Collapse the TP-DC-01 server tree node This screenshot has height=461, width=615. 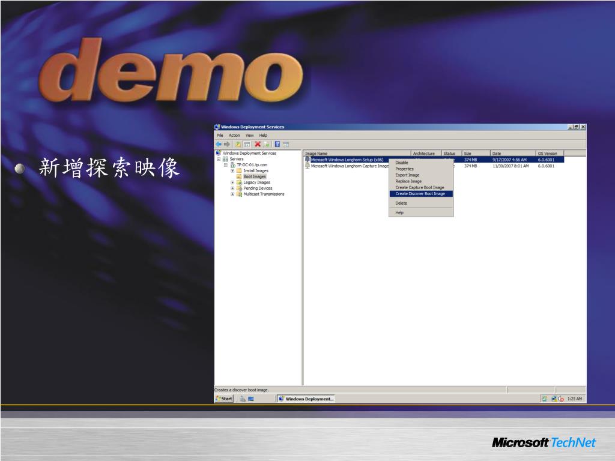pyautogui.click(x=226, y=164)
